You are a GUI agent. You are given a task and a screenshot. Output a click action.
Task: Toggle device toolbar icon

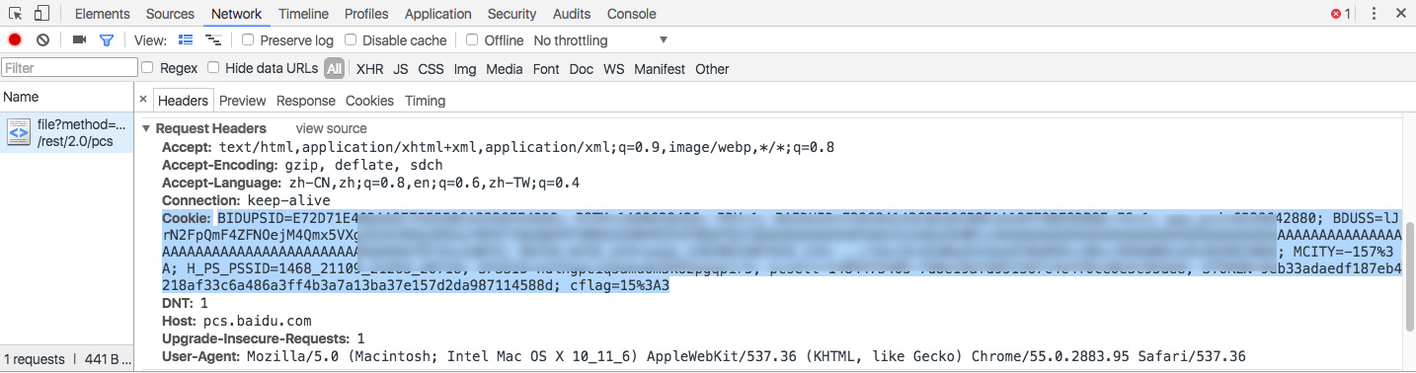[x=41, y=14]
